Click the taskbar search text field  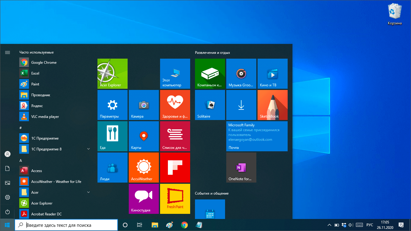tap(71, 225)
